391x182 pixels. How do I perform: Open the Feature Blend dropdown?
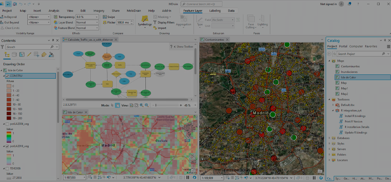point(97,28)
